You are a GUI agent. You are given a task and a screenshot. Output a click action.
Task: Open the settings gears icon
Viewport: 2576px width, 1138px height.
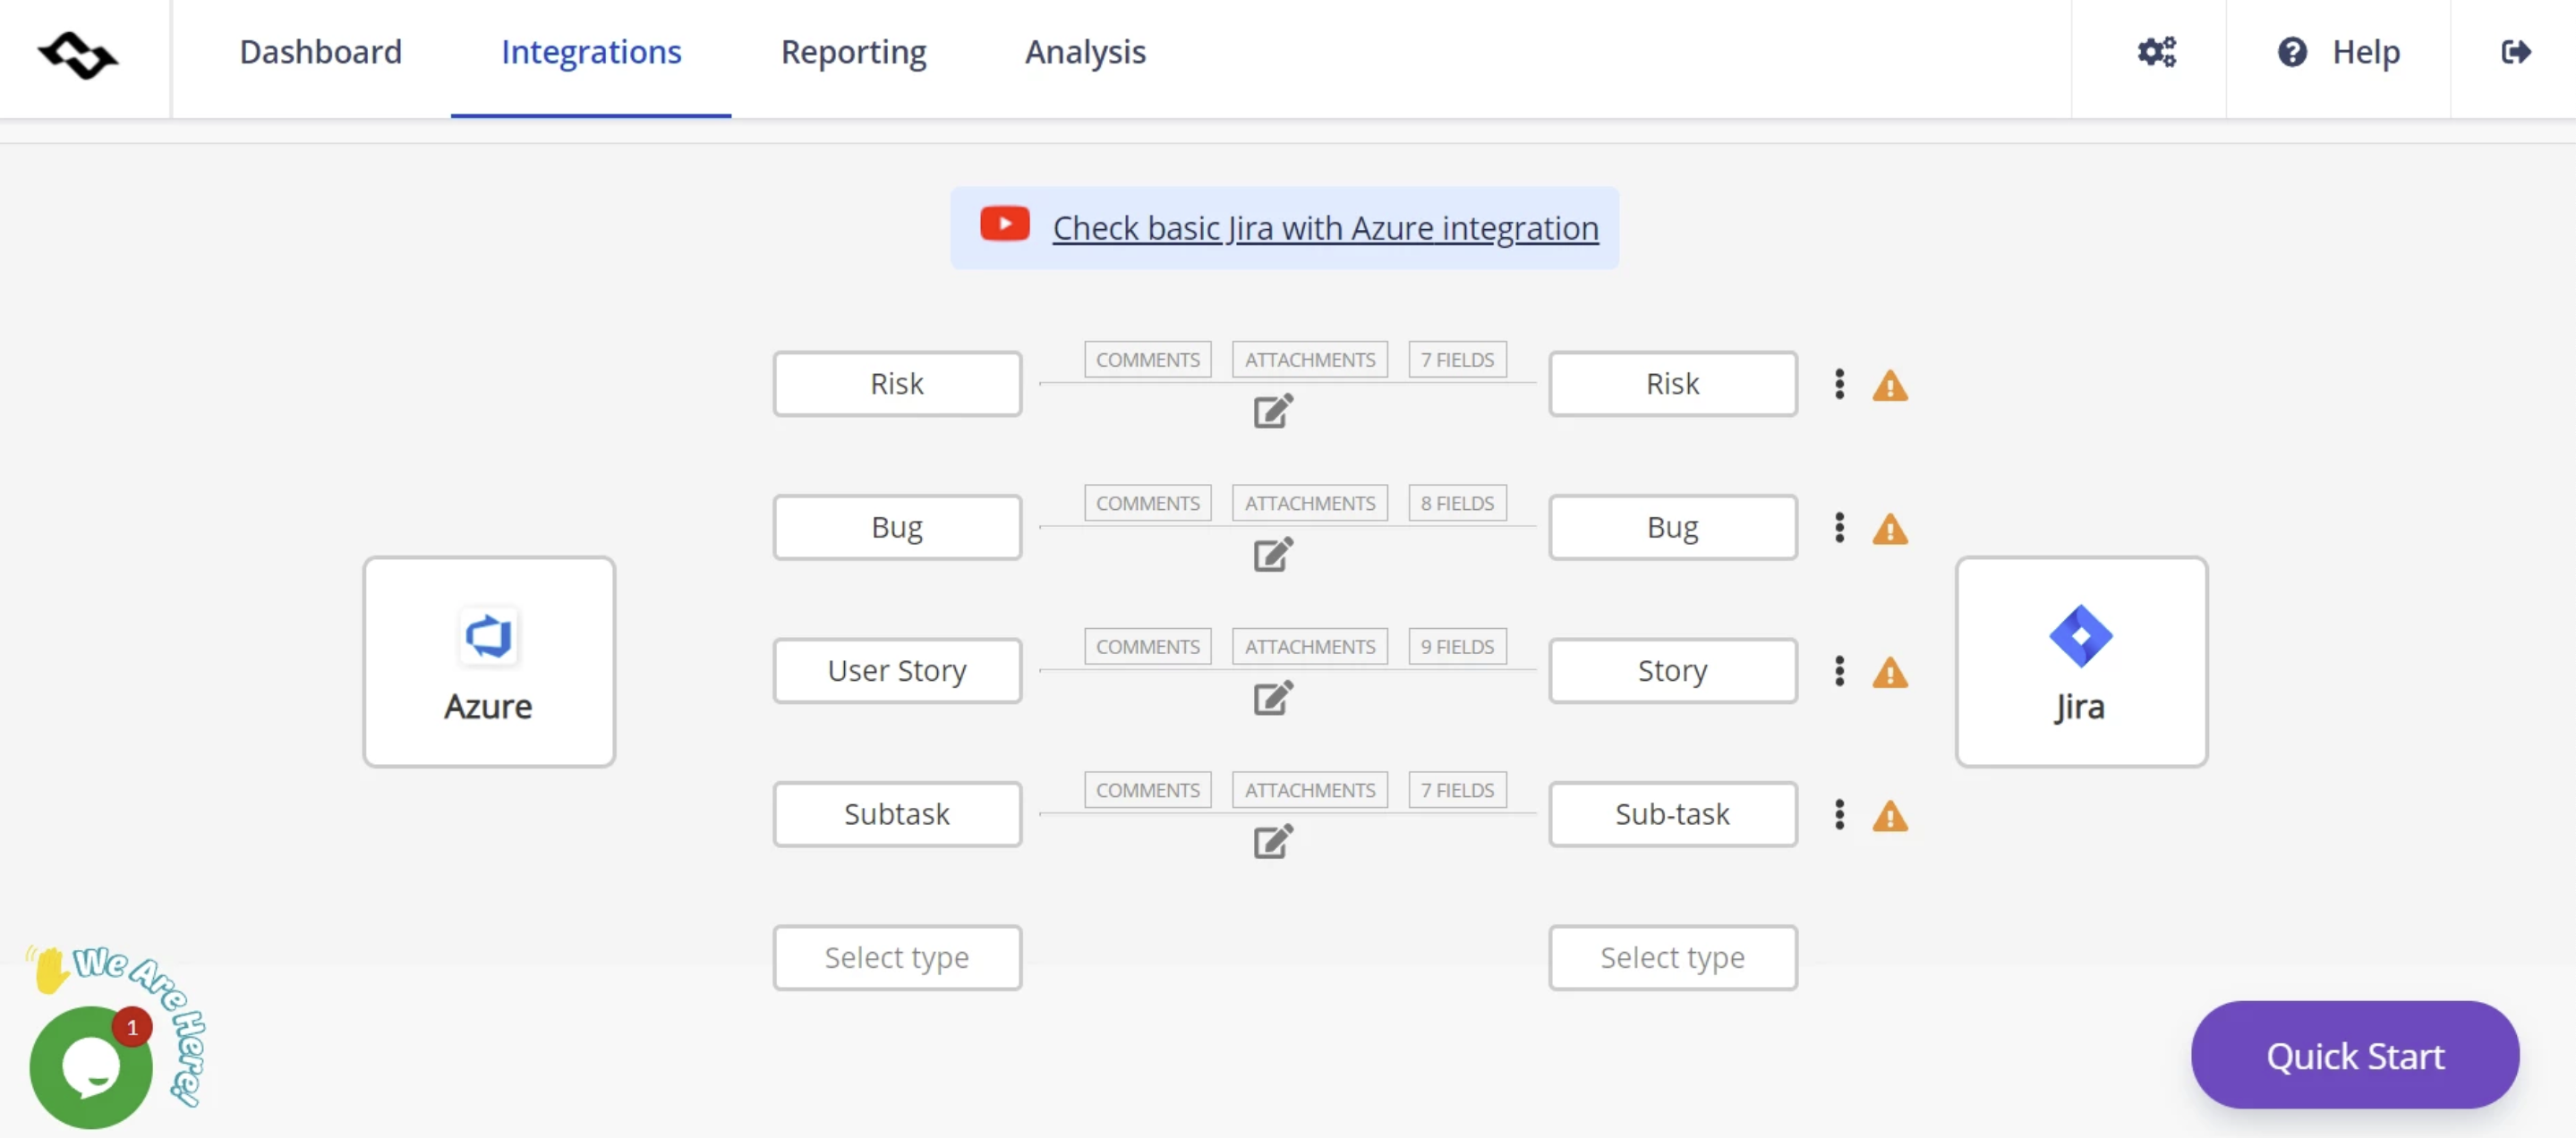click(x=2157, y=52)
